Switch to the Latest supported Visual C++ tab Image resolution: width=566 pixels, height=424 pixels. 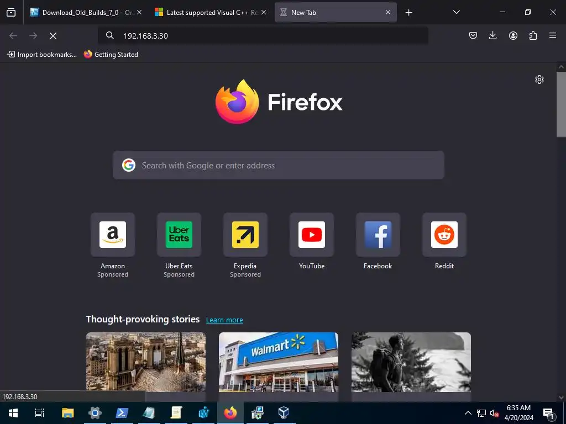(x=209, y=12)
